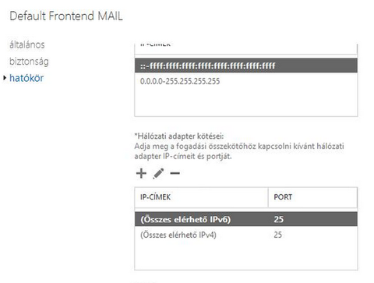Click the hatókör selection arrow marker
The image size is (374, 283).
pyautogui.click(x=5, y=78)
